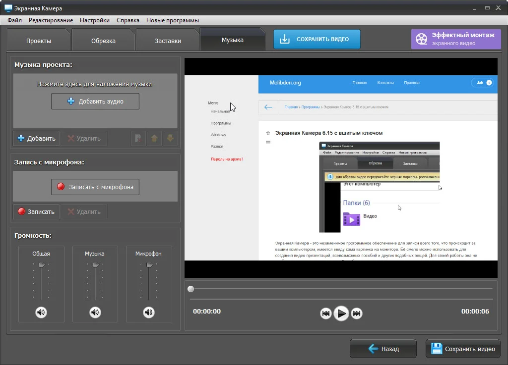
Task: Open Эффектный монтаж promo banner
Action: click(455, 39)
